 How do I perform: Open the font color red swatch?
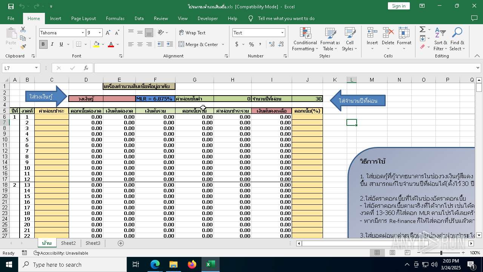click(x=111, y=45)
